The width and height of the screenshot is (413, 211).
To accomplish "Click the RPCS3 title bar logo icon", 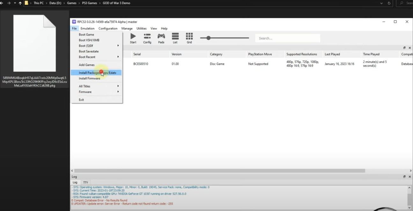I will coord(74,22).
